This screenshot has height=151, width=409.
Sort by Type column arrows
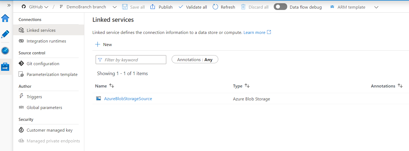(x=247, y=86)
